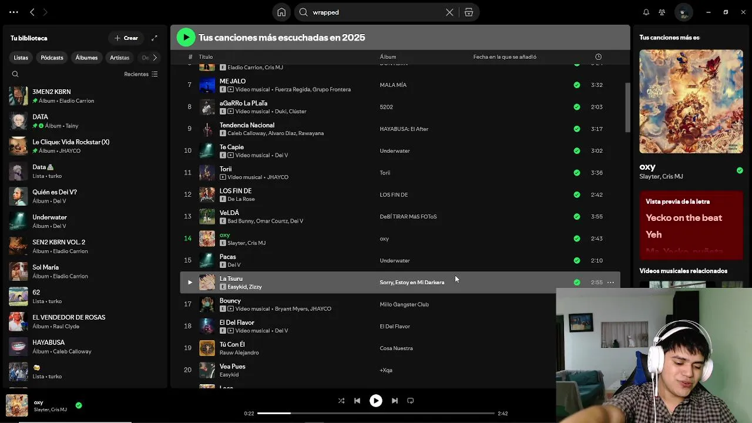Open 3MEN2 KBRN album in library

[85, 96]
